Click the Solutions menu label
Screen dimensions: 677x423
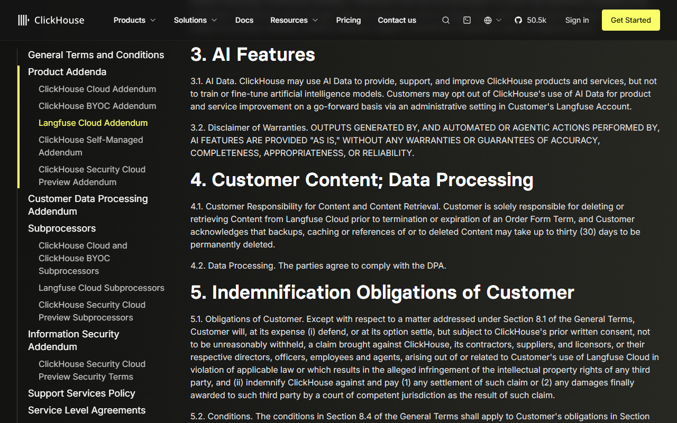(x=190, y=20)
